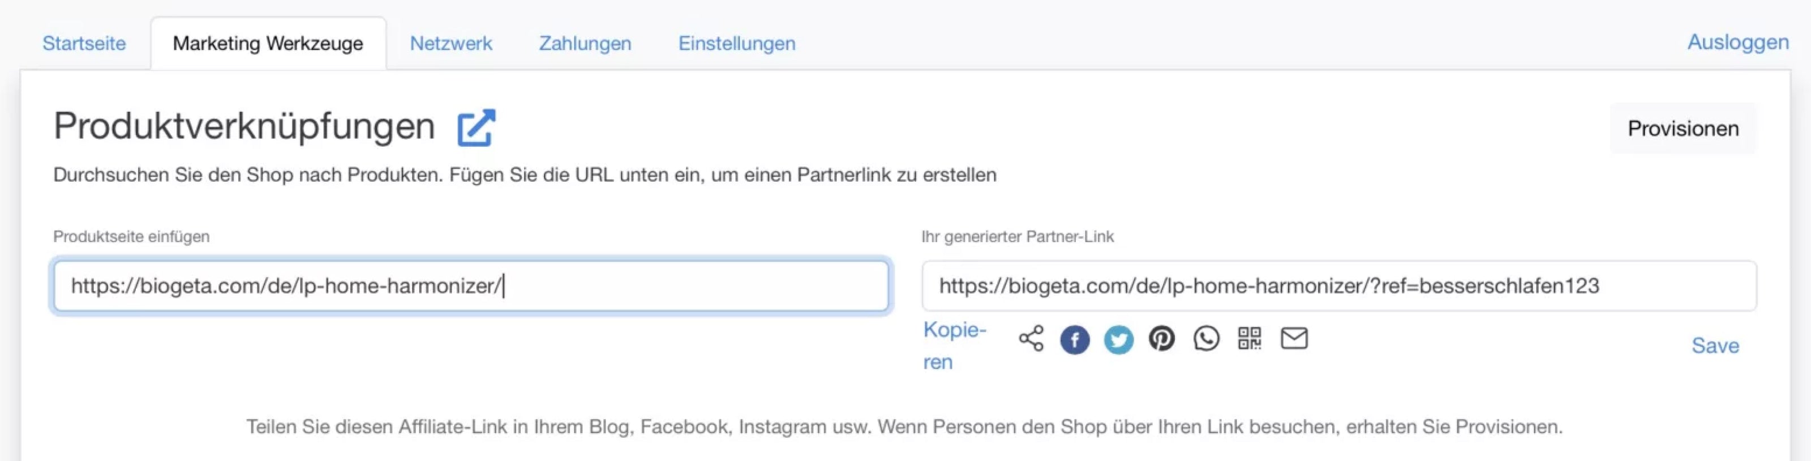
Task: Go to the Startseite tab
Action: point(84,44)
